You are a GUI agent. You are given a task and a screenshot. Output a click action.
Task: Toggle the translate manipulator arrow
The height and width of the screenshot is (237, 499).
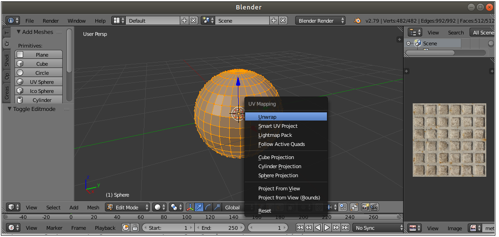[x=199, y=208]
